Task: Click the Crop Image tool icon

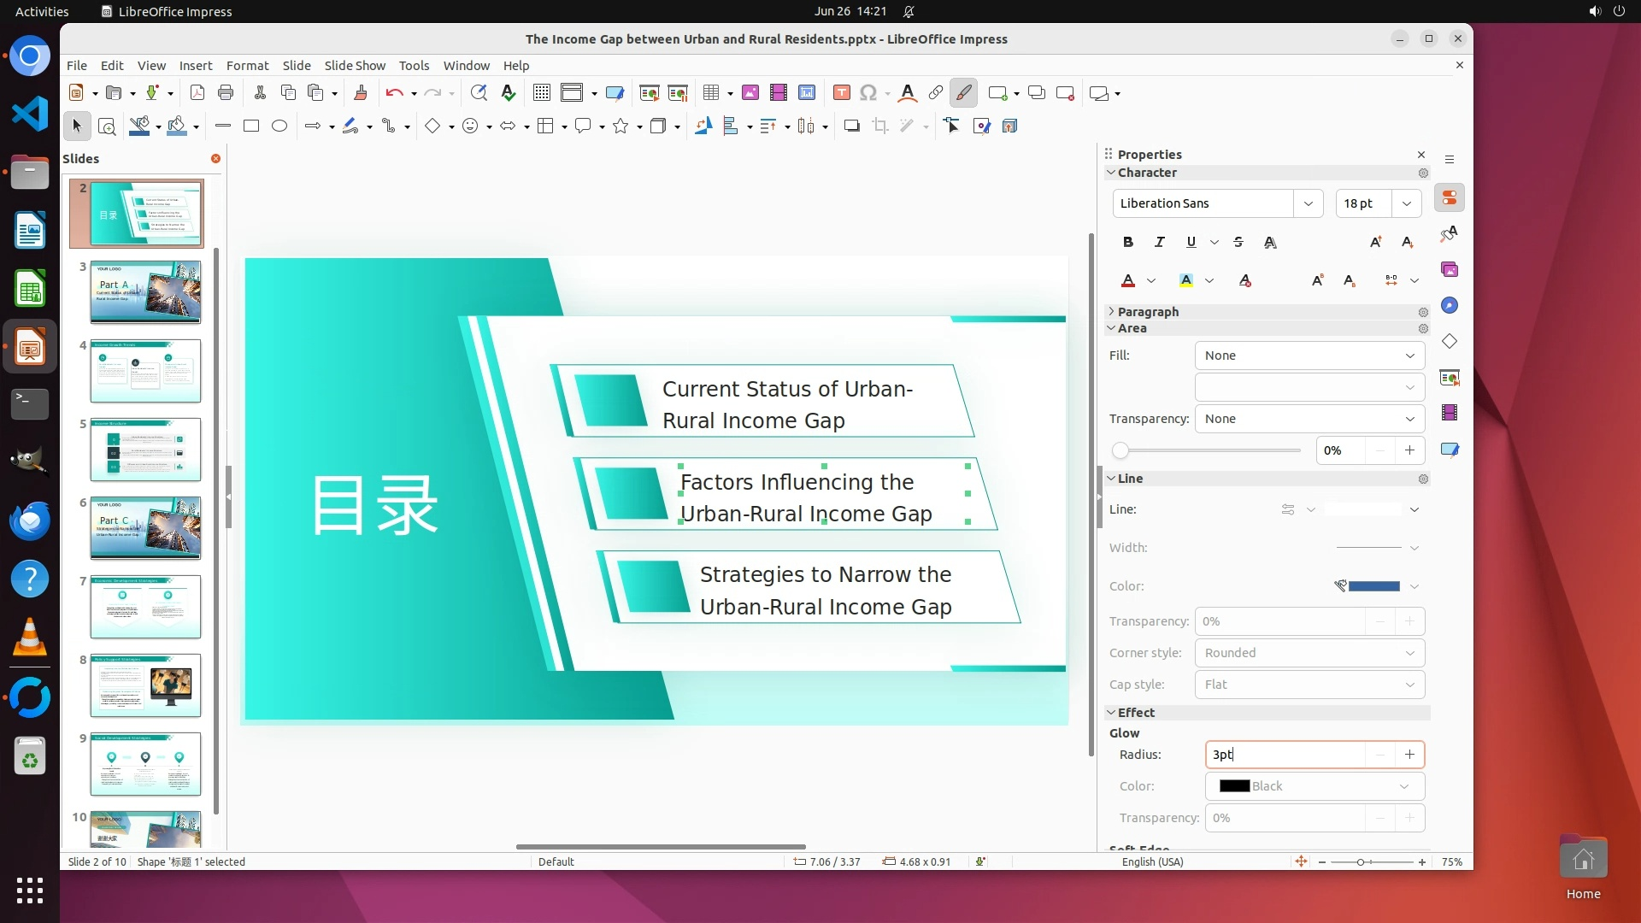Action: pyautogui.click(x=880, y=126)
